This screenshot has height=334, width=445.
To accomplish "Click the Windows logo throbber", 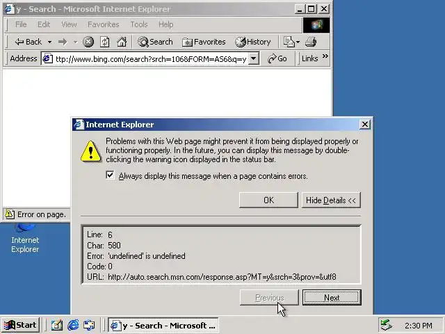I will point(316,25).
